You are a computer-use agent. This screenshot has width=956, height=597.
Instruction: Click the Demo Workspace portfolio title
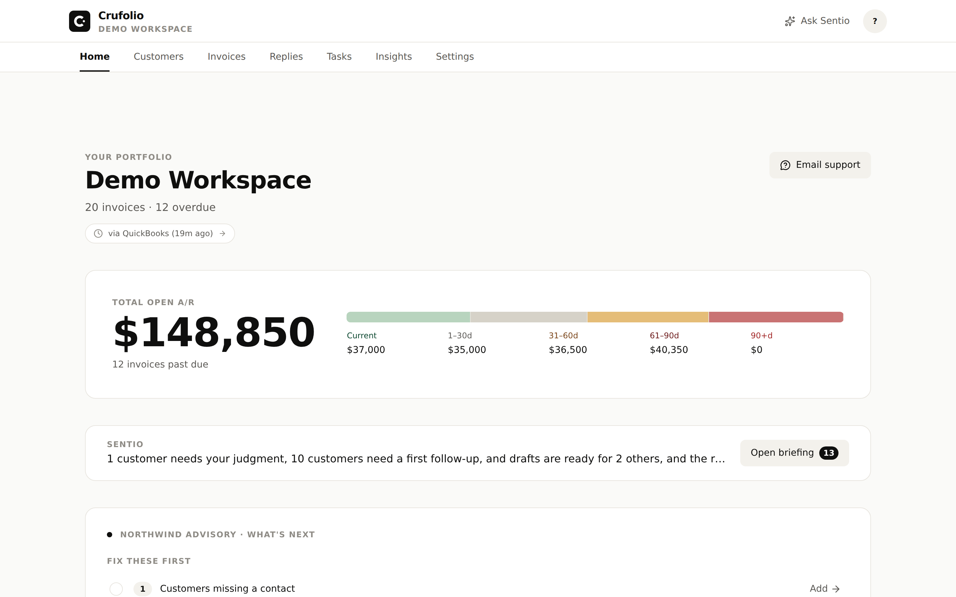[198, 180]
